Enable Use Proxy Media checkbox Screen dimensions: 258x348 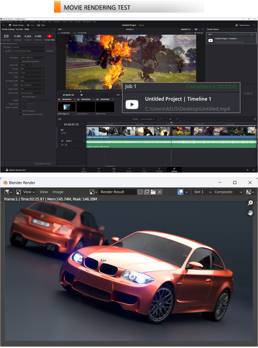pos(20,111)
